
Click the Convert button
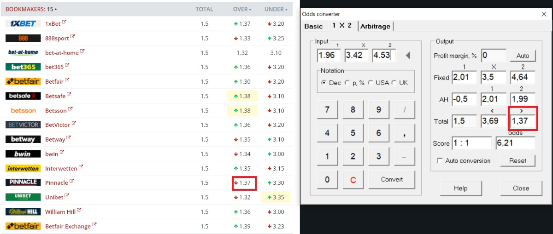392,179
